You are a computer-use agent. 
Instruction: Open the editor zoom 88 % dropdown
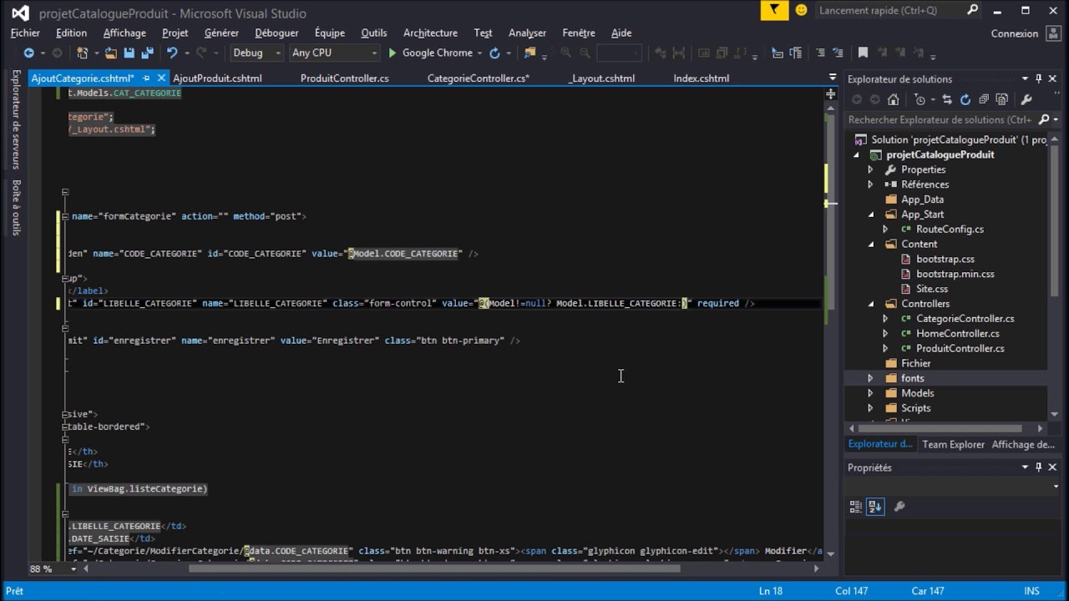tap(73, 568)
